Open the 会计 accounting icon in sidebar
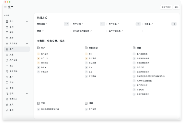This screenshot has width=184, height=124. click(7, 21)
